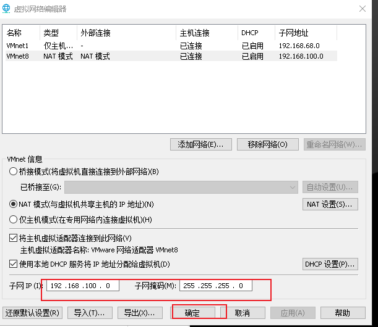378x327 pixels.
Task: Click VMnet8 host connection 已连接 cell
Action: [x=191, y=56]
